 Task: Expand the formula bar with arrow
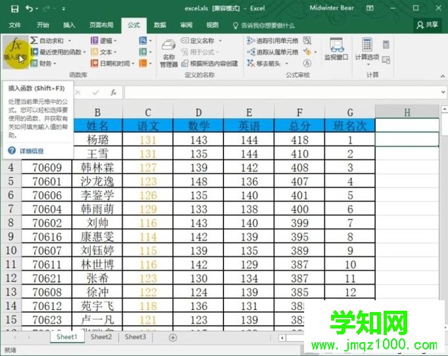tap(443, 92)
